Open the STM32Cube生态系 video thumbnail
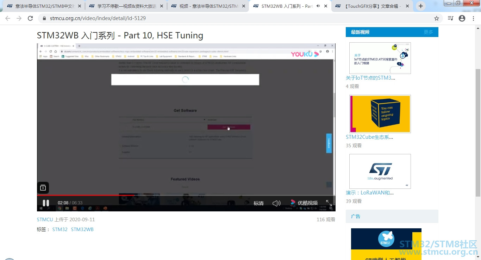 pyautogui.click(x=380, y=114)
